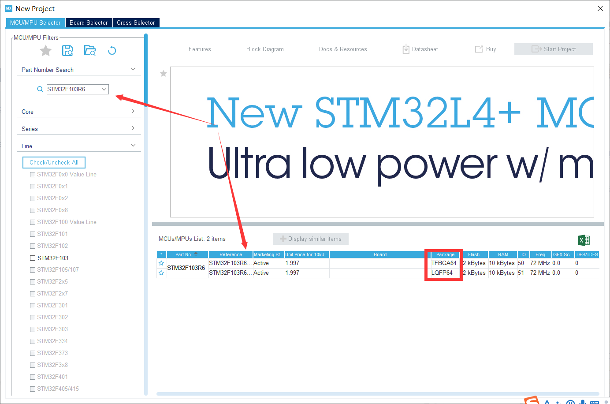610x404 pixels.
Task: Click the Check/Uncheck All button
Action: coord(54,162)
